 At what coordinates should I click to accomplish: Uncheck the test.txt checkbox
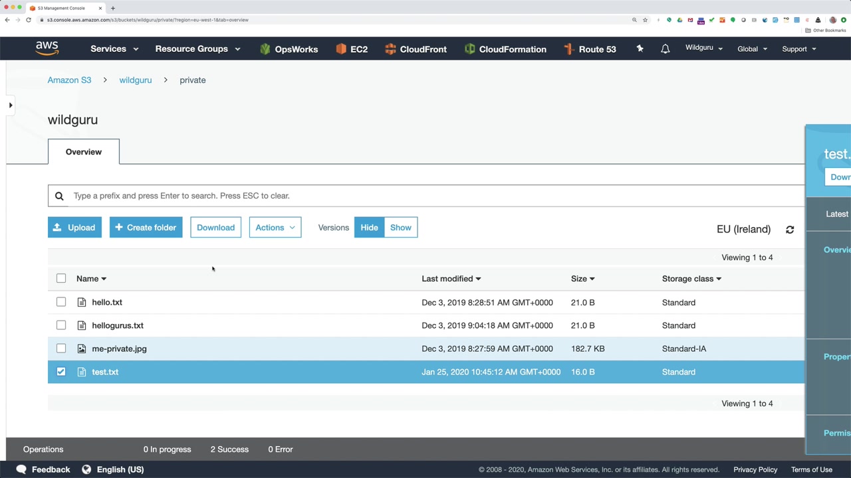point(61,372)
